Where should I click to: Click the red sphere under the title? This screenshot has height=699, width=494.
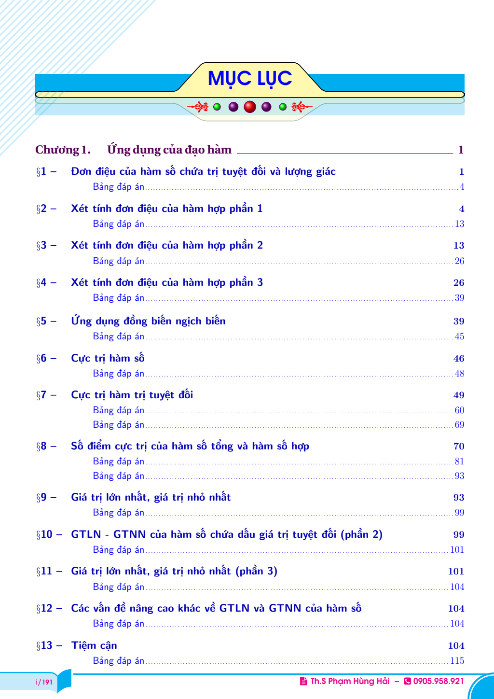coord(250,107)
